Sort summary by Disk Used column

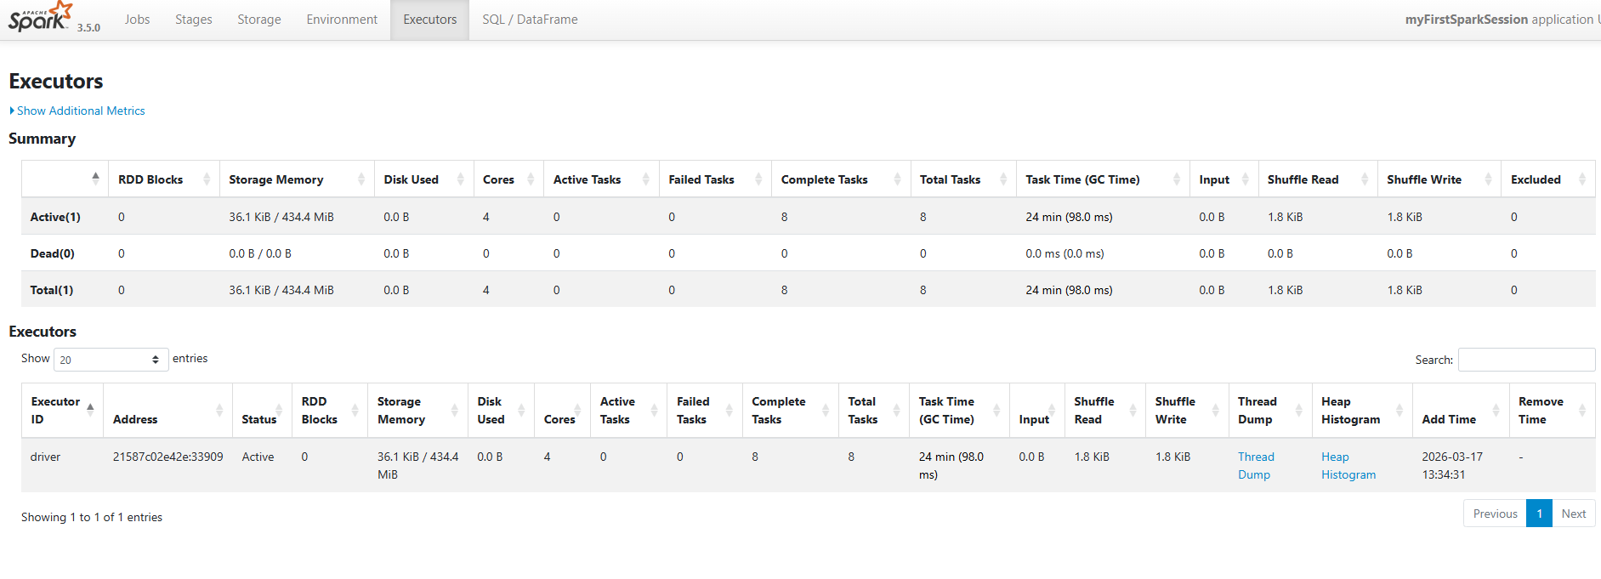(423, 179)
